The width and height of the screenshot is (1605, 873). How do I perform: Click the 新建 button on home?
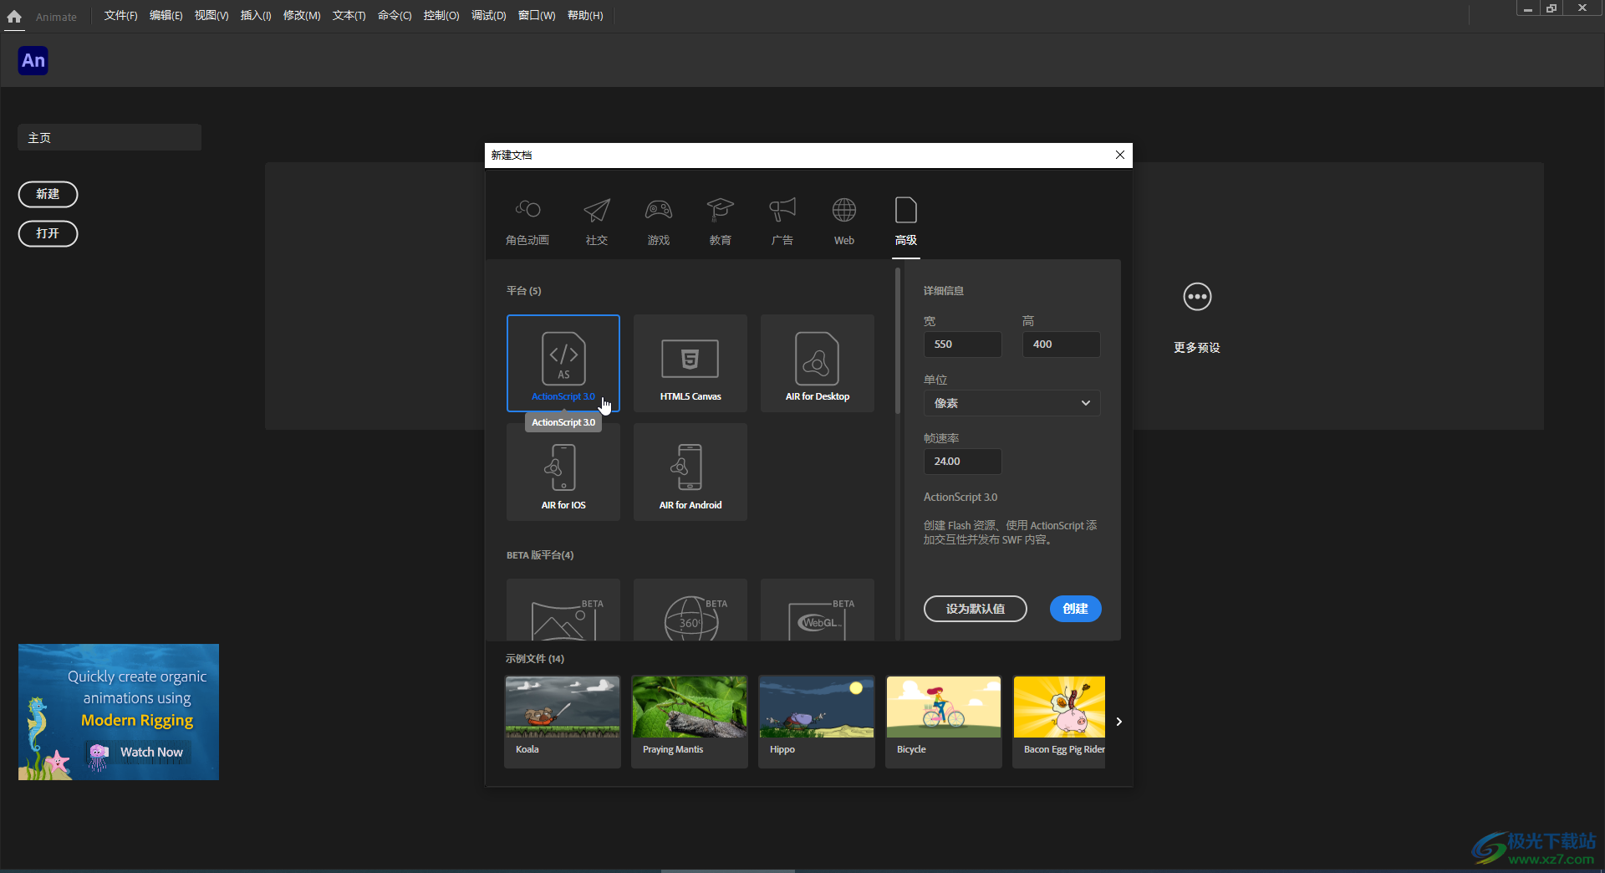pyautogui.click(x=48, y=194)
